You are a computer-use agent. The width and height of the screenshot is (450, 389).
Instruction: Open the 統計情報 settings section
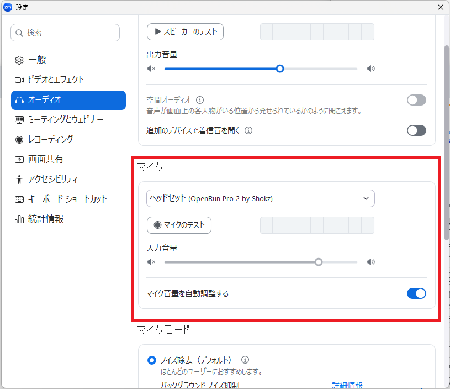[x=68, y=219]
